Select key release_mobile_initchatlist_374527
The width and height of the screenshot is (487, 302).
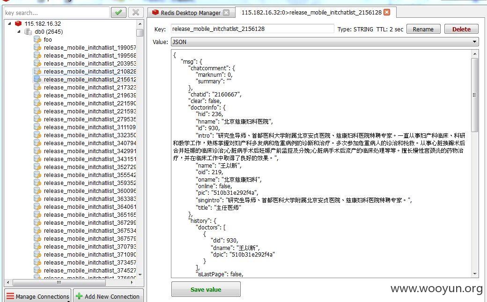coord(90,271)
